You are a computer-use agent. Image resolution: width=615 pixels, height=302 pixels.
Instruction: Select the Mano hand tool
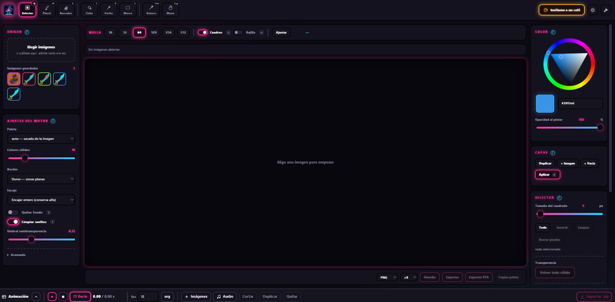tap(170, 10)
